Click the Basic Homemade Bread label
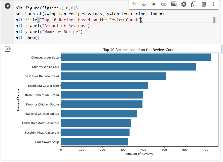Image resolution: width=223 pixels, height=162 pixels. (42, 95)
